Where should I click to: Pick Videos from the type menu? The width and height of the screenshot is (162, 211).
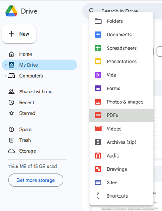pyautogui.click(x=121, y=129)
